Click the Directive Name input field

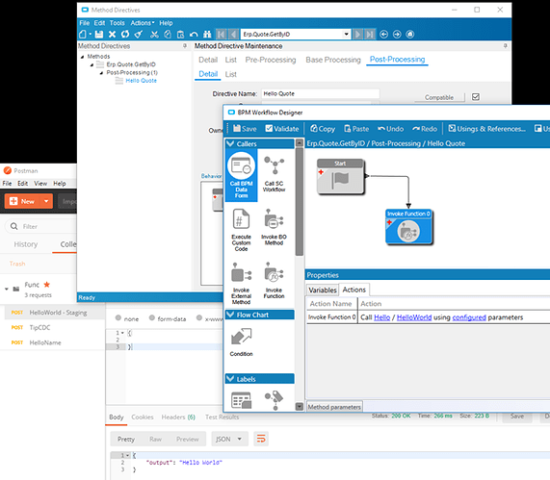(x=320, y=93)
